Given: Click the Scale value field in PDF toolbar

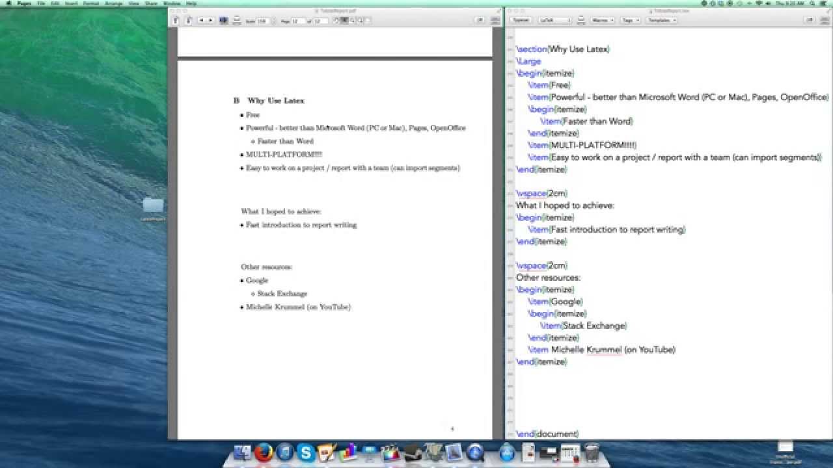Looking at the screenshot, I should click(262, 21).
